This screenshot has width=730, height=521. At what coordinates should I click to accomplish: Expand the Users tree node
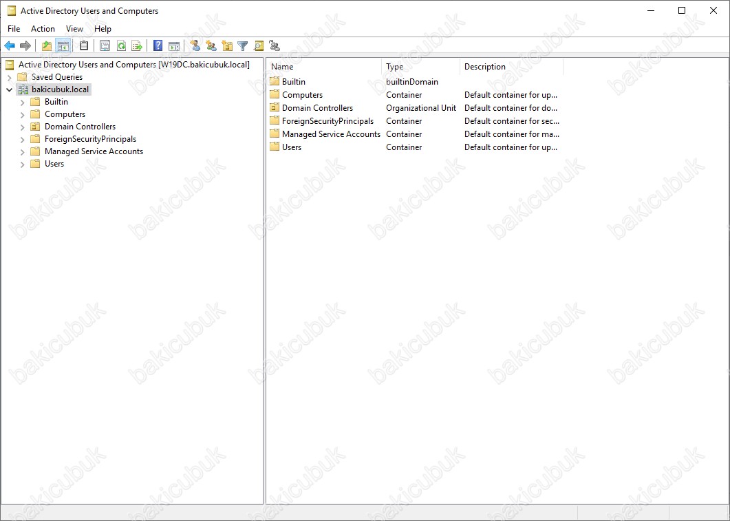pos(22,164)
